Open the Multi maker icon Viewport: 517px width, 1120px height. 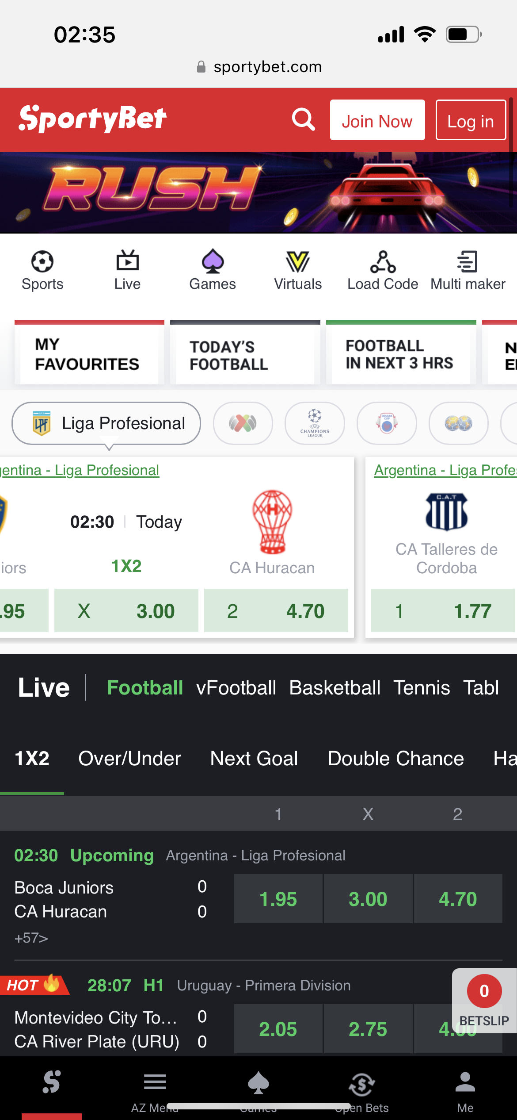(468, 262)
